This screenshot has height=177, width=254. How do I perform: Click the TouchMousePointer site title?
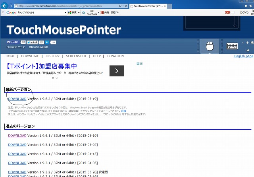64,30
